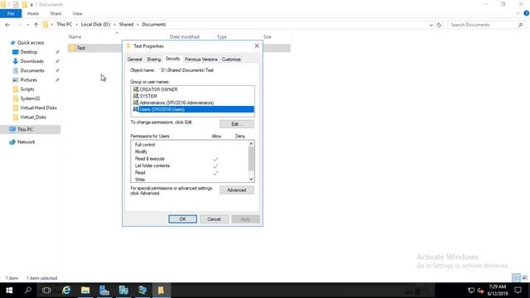
Task: Switch to details view layout icon
Action: pos(516,278)
